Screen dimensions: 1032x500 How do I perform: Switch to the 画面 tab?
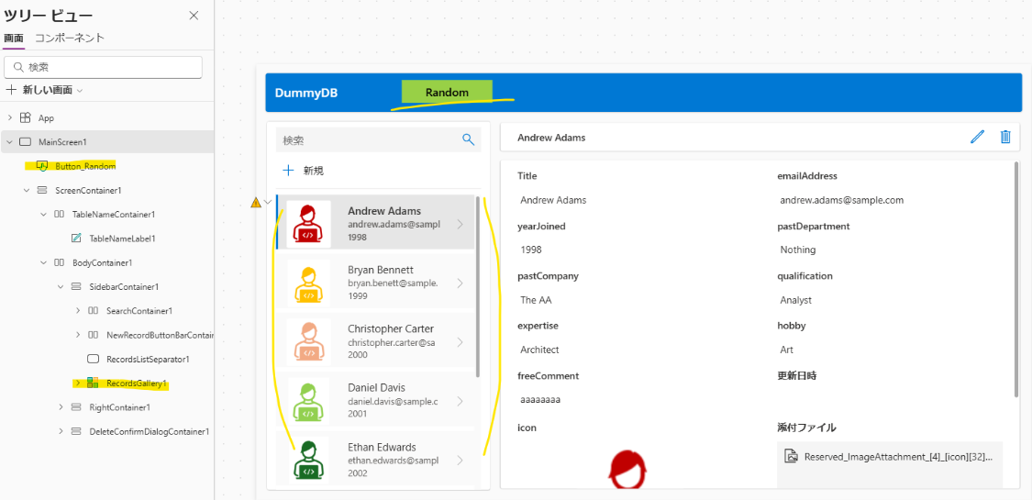[13, 39]
